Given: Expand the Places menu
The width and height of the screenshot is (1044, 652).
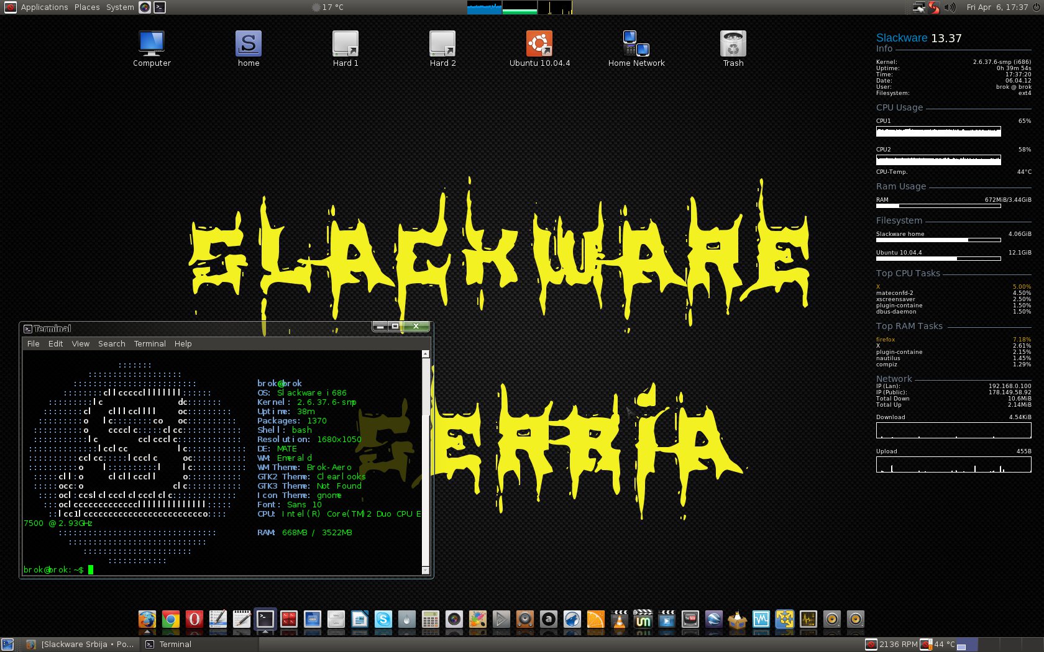Looking at the screenshot, I should (87, 7).
